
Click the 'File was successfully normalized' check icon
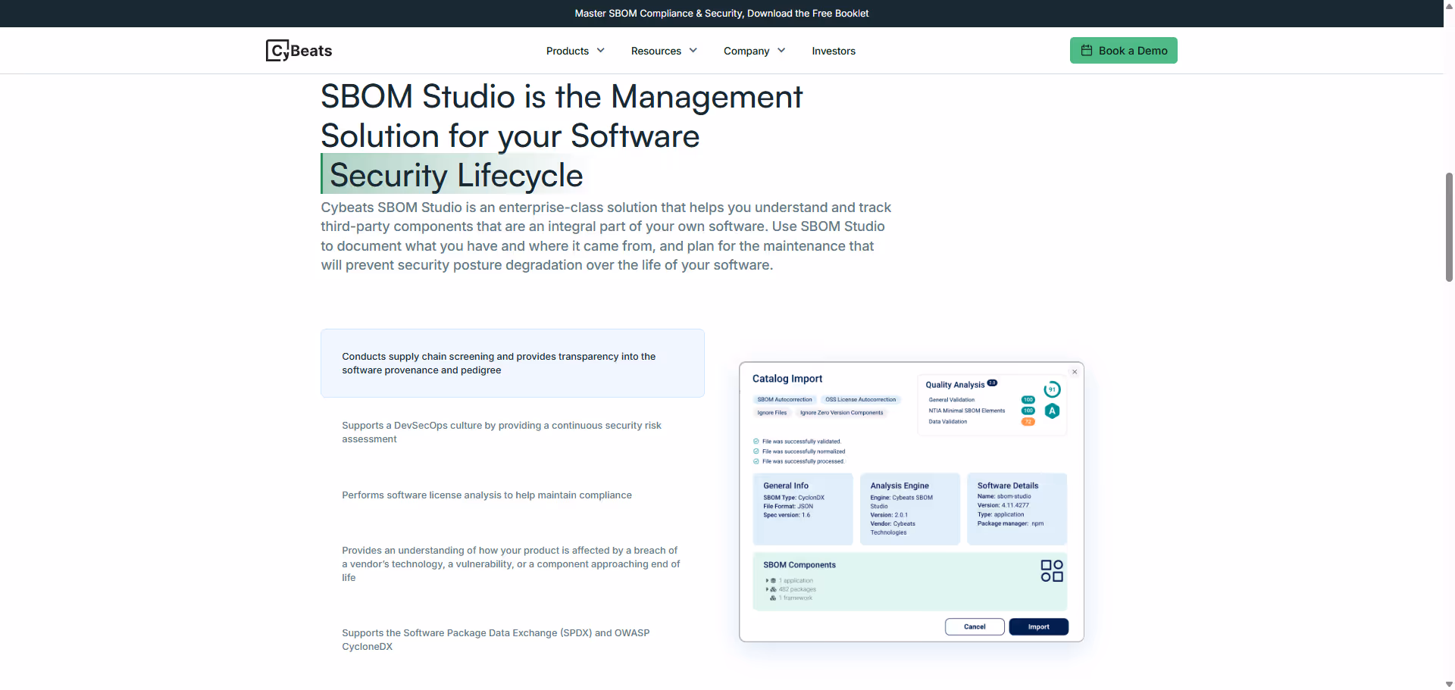tap(756, 451)
